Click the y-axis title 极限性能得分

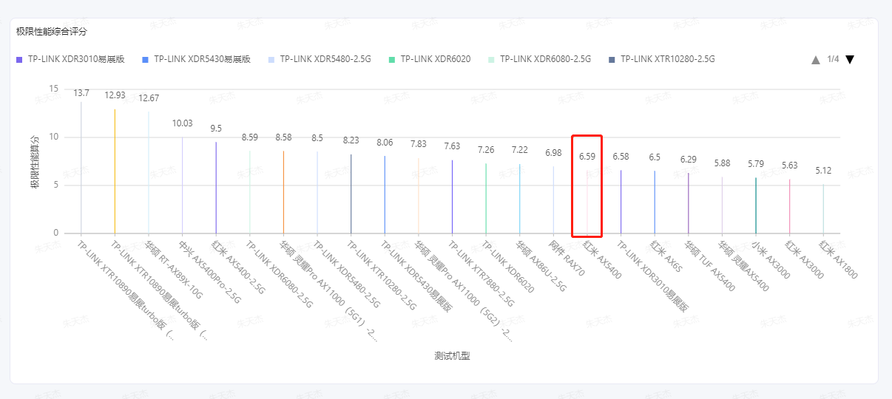[x=34, y=161]
